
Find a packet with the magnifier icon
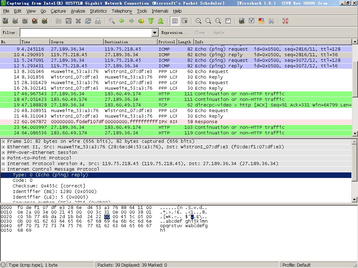(112, 21)
